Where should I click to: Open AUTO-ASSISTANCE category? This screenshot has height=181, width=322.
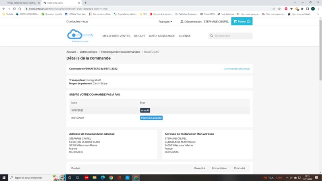click(x=162, y=36)
